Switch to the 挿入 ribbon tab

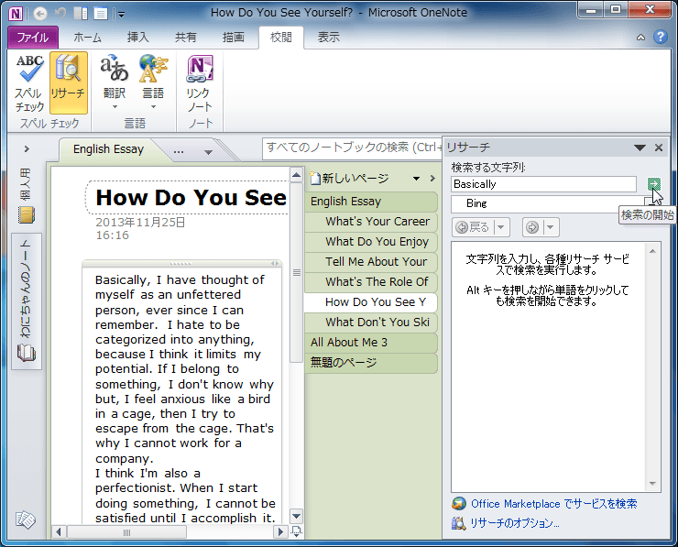coord(138,38)
